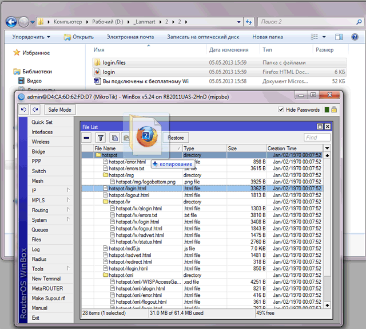Click the Find field in File List
366x329 pixels.
pyautogui.click(x=317, y=138)
